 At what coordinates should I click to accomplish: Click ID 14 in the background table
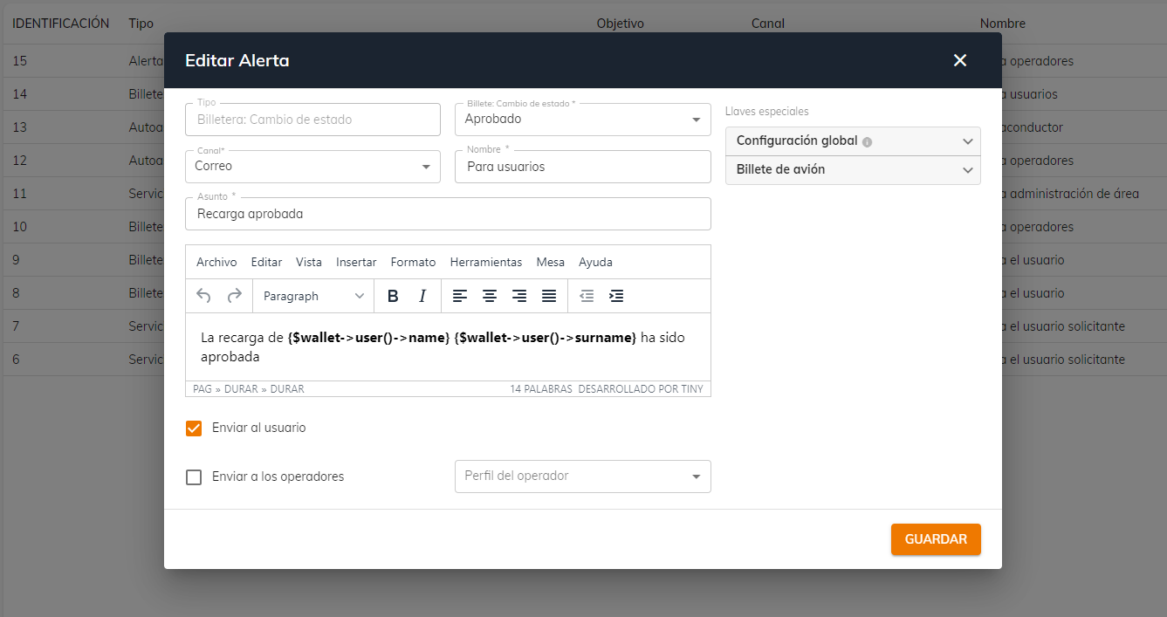(x=20, y=94)
